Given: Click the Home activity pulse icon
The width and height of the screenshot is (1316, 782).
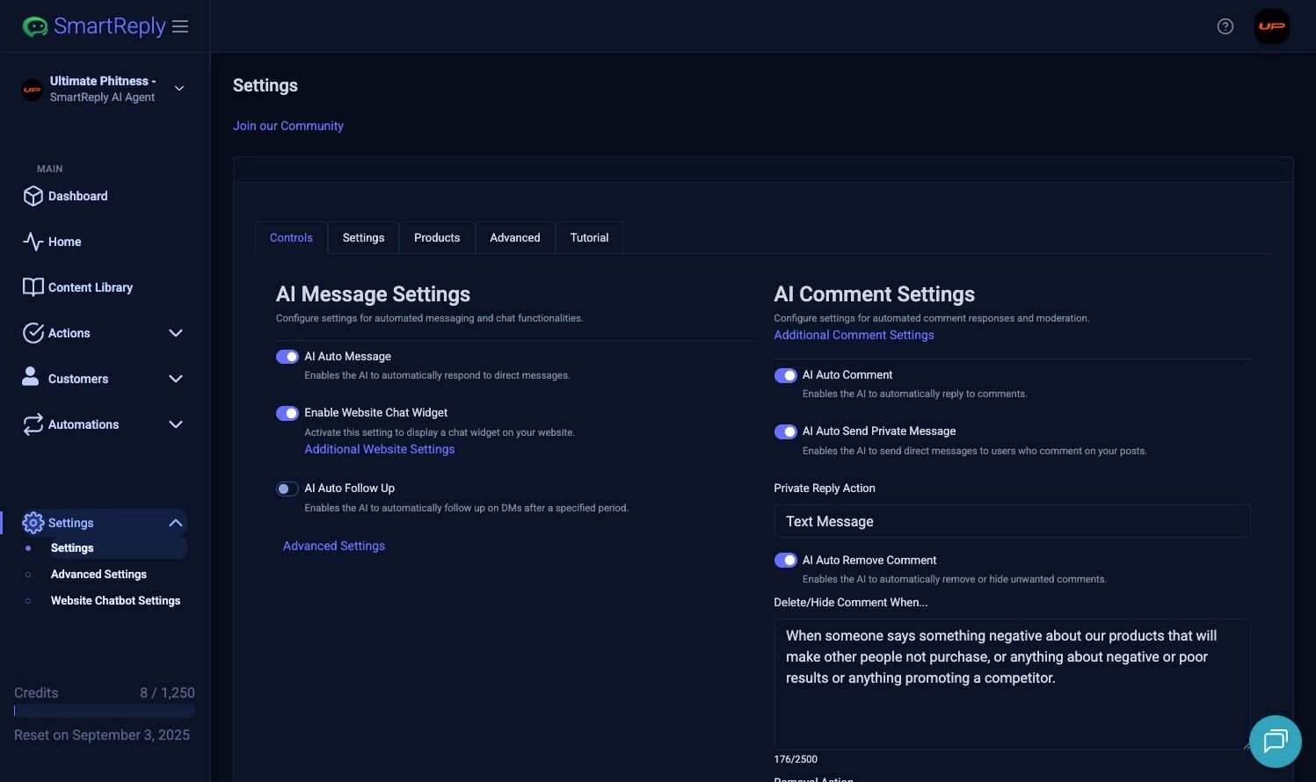Looking at the screenshot, I should click(x=33, y=242).
